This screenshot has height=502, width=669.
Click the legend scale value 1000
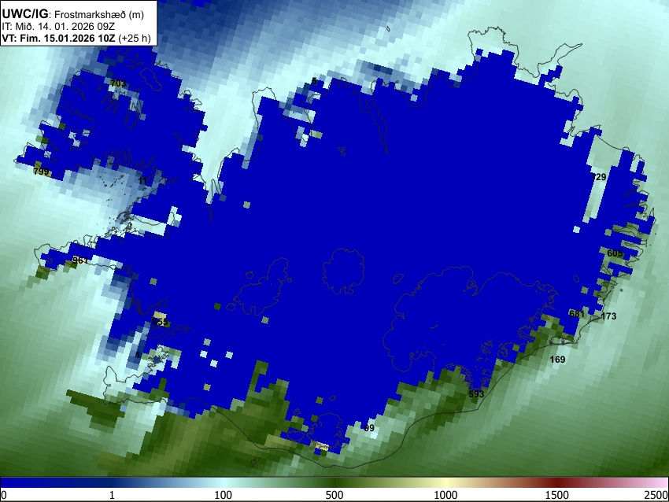pyautogui.click(x=445, y=495)
